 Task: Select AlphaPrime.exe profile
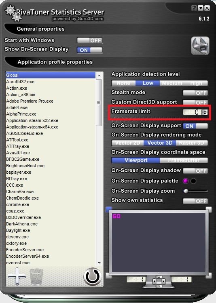51,114
